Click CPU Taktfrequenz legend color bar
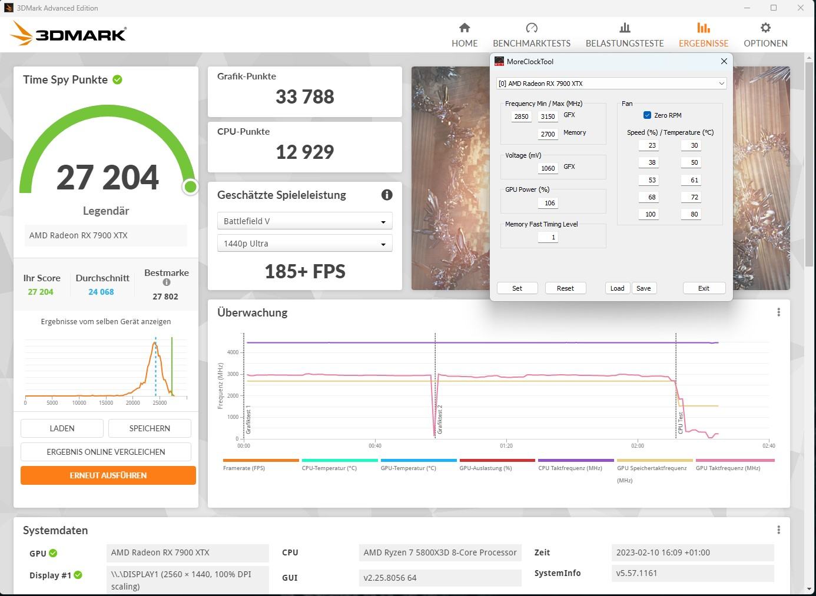This screenshot has height=596, width=816. tap(576, 460)
